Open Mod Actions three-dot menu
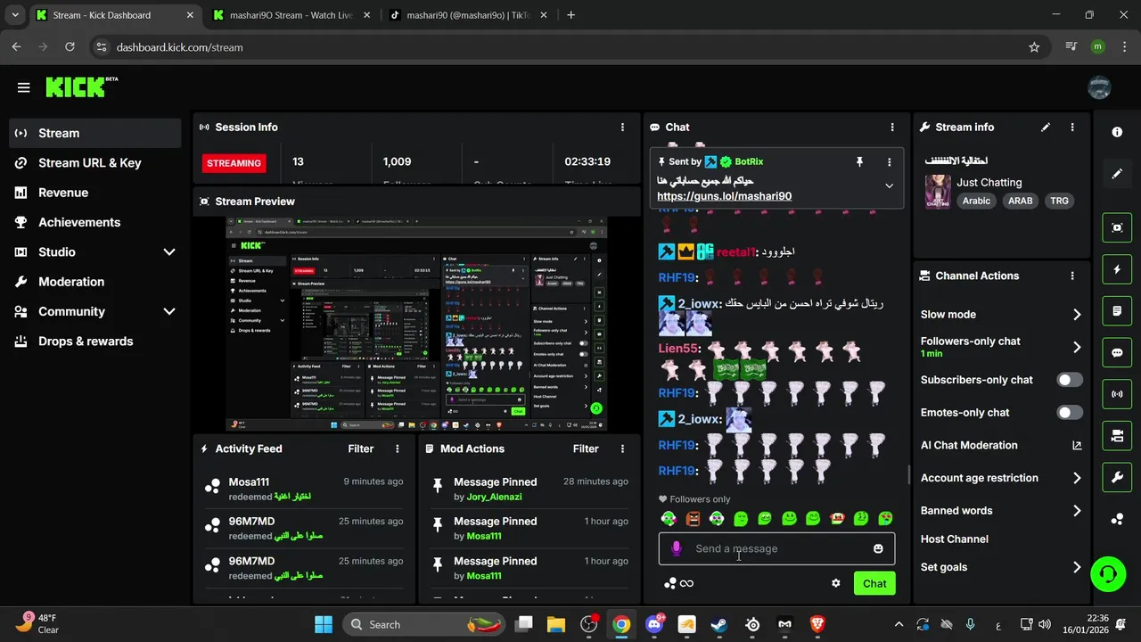 tap(622, 449)
